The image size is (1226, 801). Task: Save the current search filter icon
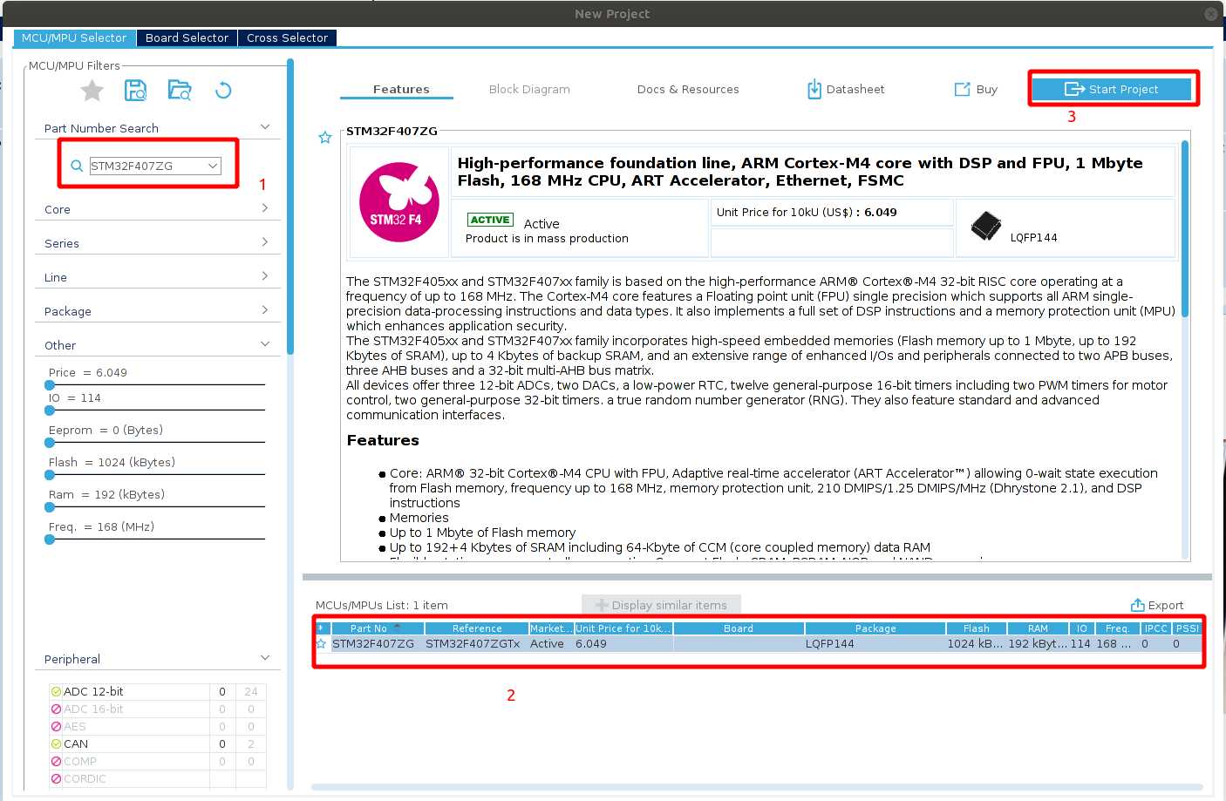(136, 90)
